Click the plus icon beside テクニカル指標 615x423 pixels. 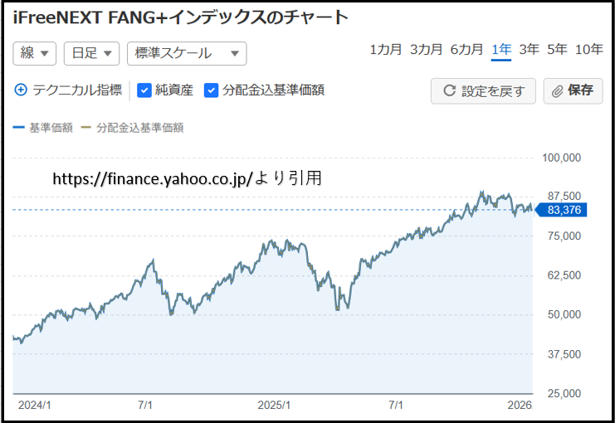(x=21, y=90)
